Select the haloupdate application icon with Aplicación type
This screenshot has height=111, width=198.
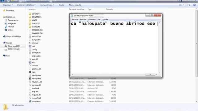30,79
